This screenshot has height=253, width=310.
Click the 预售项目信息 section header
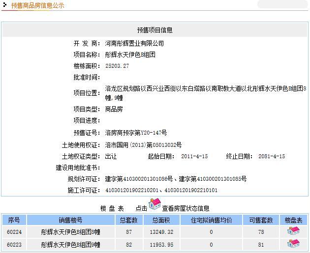click(x=155, y=30)
